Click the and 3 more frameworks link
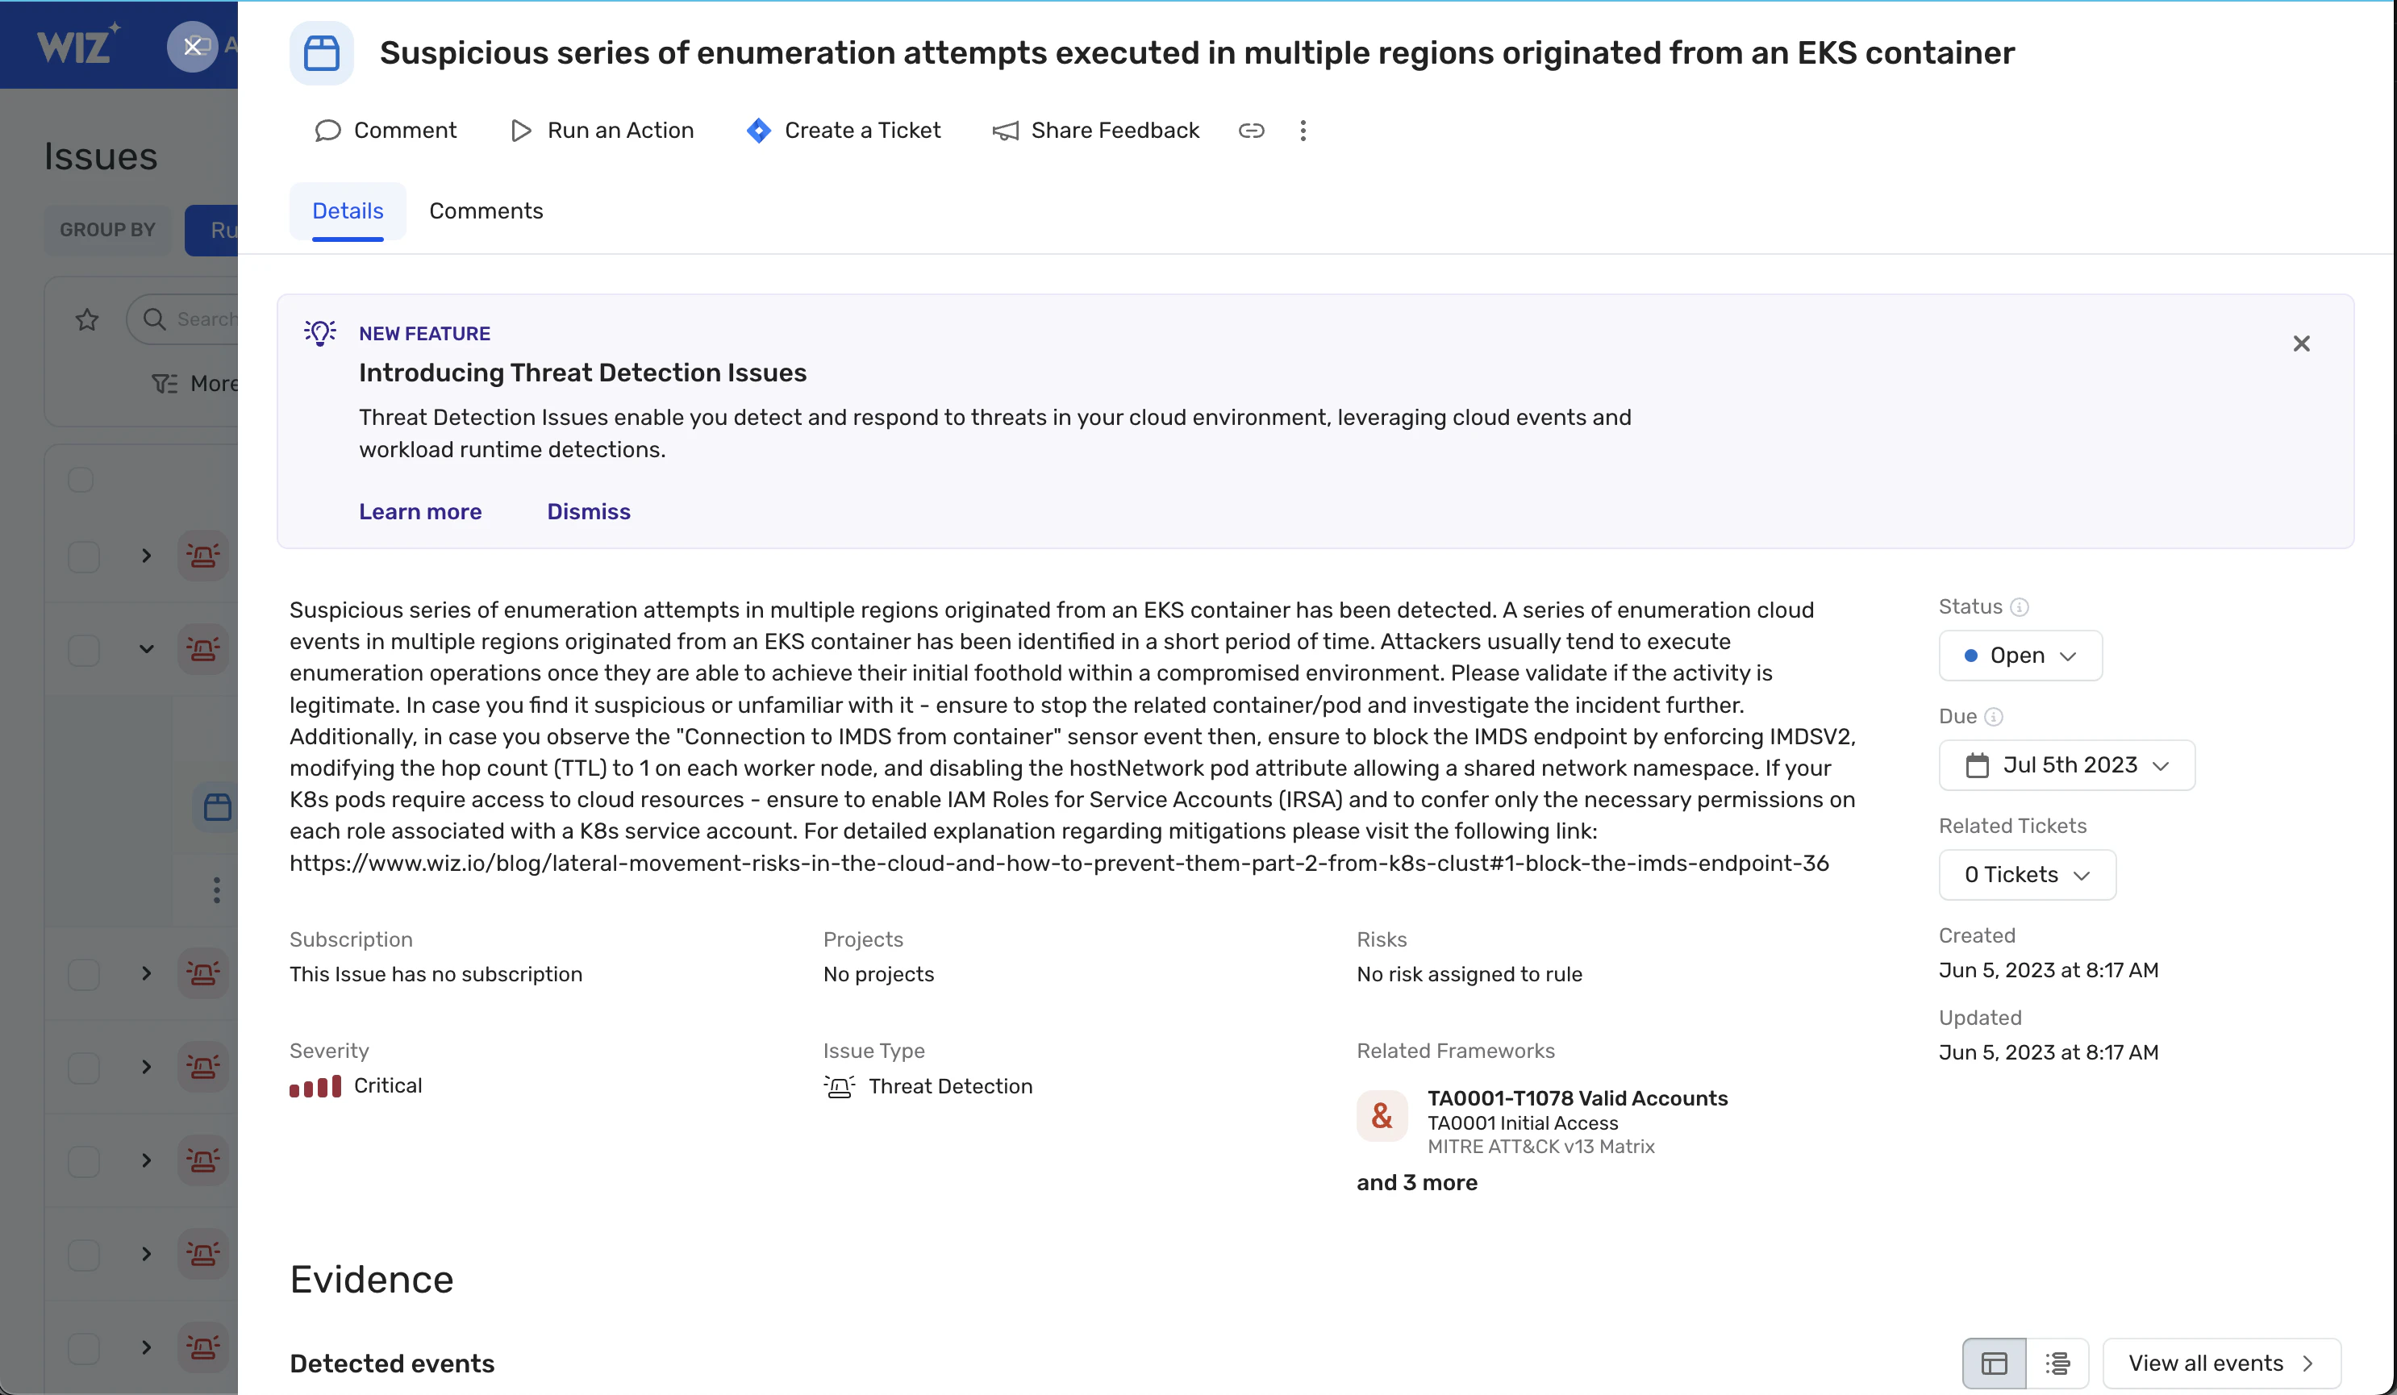 [x=1417, y=1182]
